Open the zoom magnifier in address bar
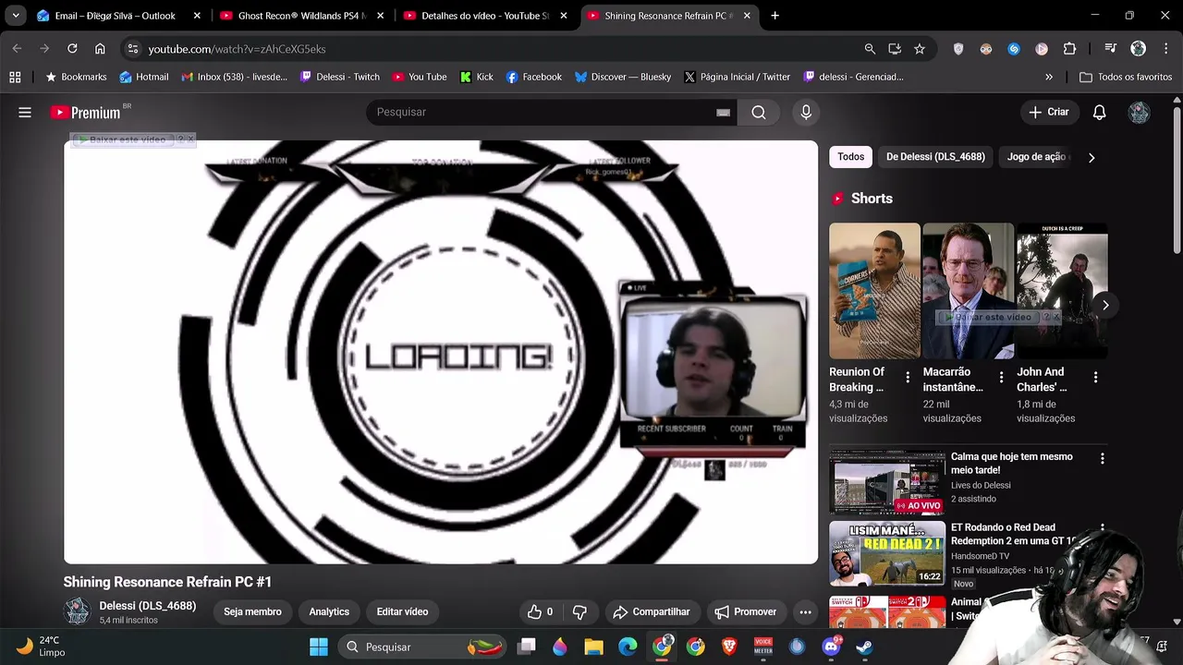The image size is (1183, 665). click(870, 49)
